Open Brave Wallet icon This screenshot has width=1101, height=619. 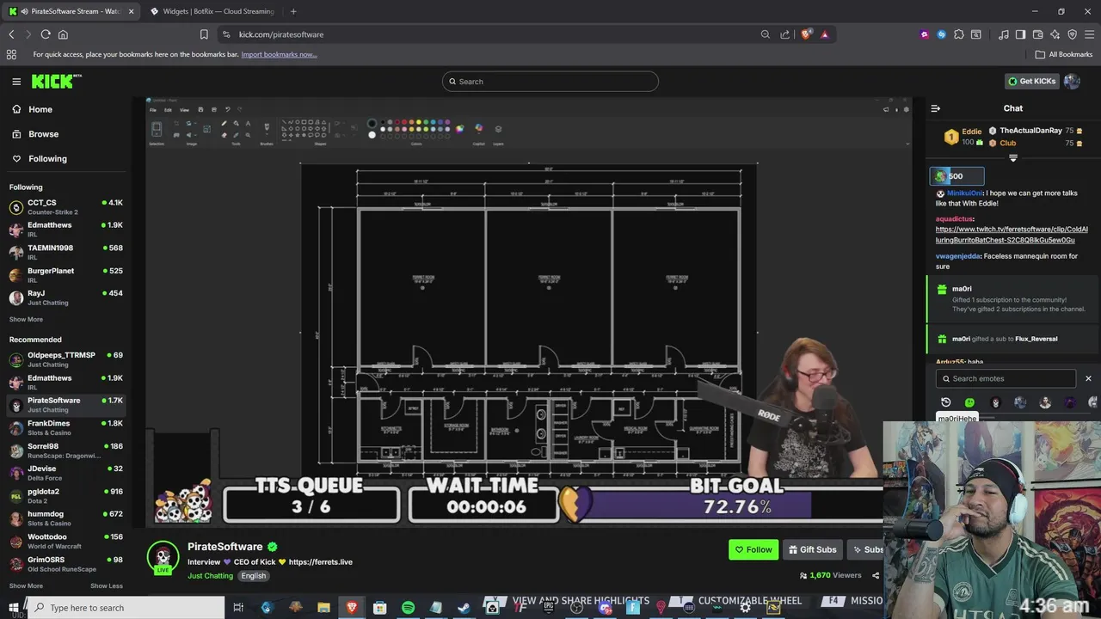pos(1037,34)
